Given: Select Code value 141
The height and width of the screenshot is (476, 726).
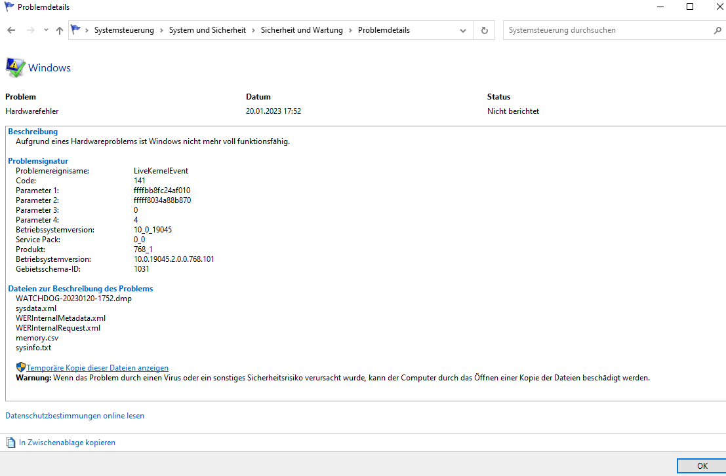Looking at the screenshot, I should coord(140,181).
